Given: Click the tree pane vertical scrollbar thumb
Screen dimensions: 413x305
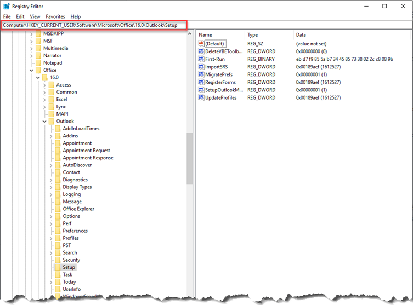Looking at the screenshot, I should click(190, 158).
